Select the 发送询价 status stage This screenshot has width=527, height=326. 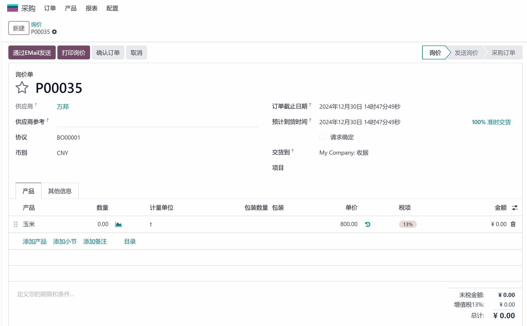(466, 53)
